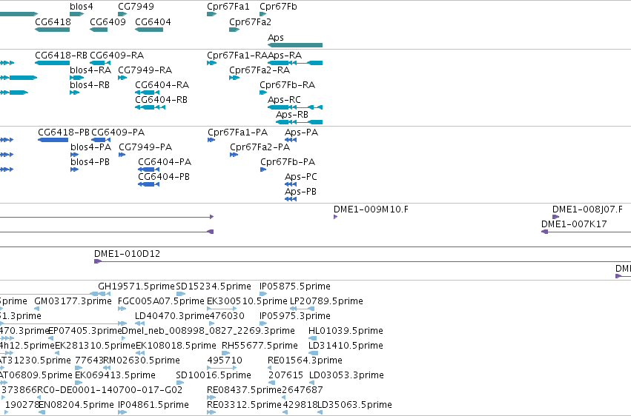The image size is (631, 416).
Task: Open the Cpr67Fa2-RA transcript label
Action: 260,70
